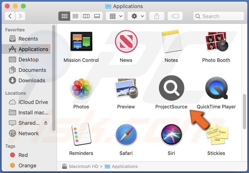Image resolution: width=249 pixels, height=173 pixels.
Task: Open the group-by arrangement dropdown
Action: [x=115, y=16]
